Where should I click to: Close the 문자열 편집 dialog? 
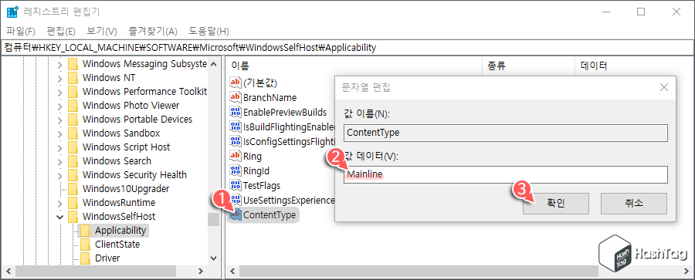point(664,87)
